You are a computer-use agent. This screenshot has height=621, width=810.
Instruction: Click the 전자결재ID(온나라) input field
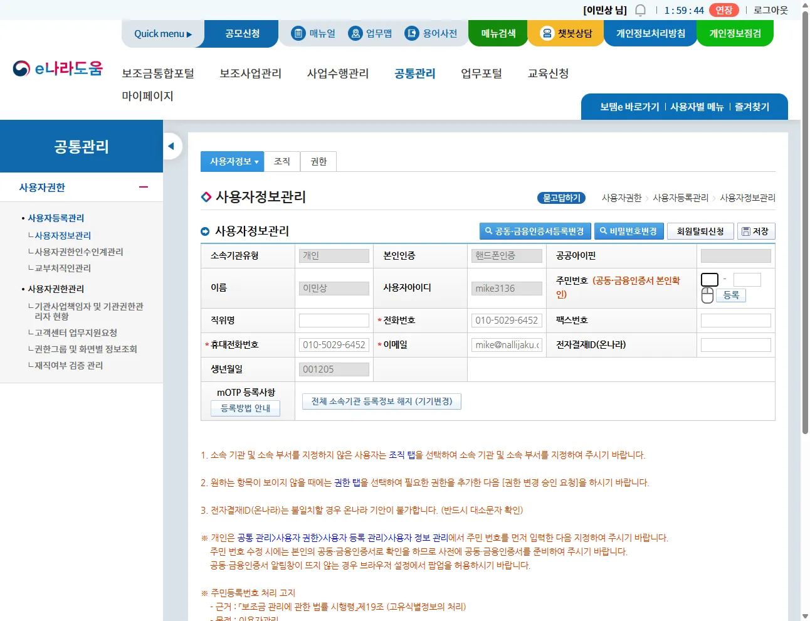point(735,345)
